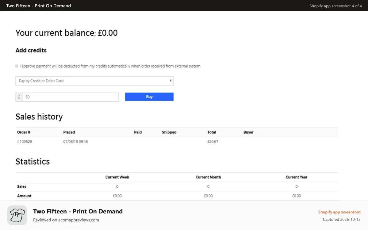Click the pound currency prefix of amount field
368x230 pixels.
[x=19, y=97]
